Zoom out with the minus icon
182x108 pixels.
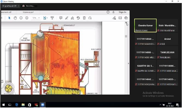pyautogui.click(x=21, y=18)
